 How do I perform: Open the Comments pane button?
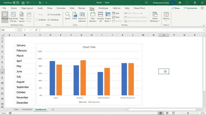[190, 8]
